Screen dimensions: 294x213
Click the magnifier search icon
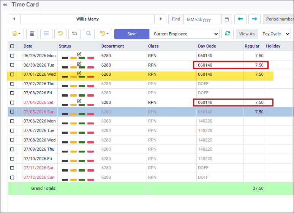[89, 34]
